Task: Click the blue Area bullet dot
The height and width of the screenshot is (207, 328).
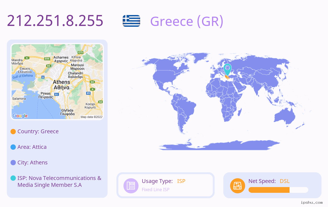Action: tap(13, 147)
